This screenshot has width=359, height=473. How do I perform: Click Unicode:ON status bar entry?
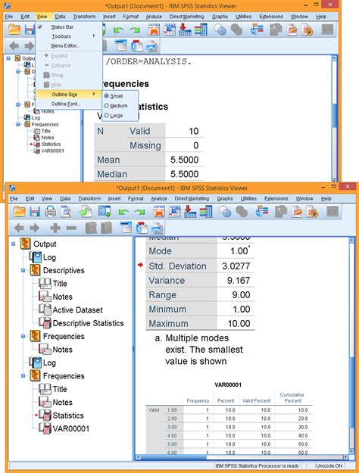tap(329, 465)
